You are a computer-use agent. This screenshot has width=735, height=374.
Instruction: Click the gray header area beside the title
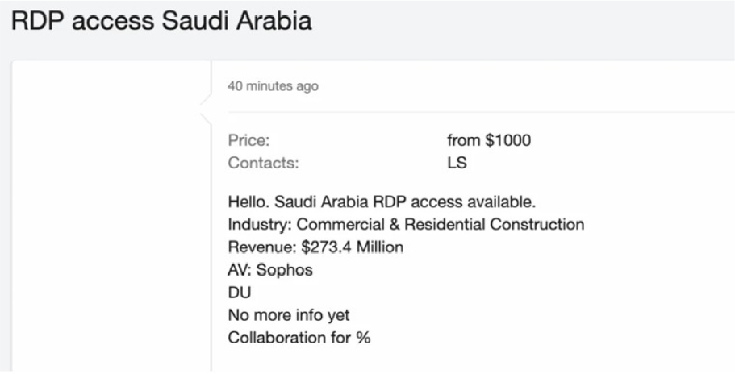[520, 23]
